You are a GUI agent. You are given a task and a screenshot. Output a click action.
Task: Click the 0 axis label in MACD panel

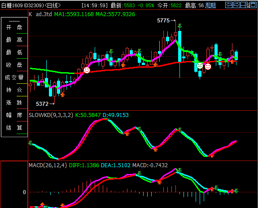tap(24, 192)
